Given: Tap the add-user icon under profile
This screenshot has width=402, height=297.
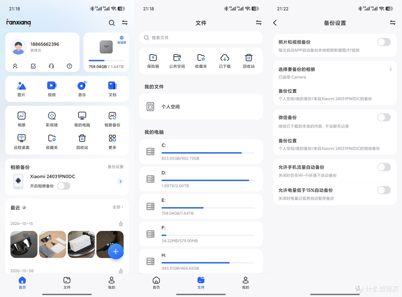Looking at the screenshot, I should pos(15,66).
